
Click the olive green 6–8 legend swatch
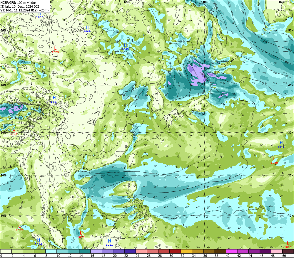(40, 251)
